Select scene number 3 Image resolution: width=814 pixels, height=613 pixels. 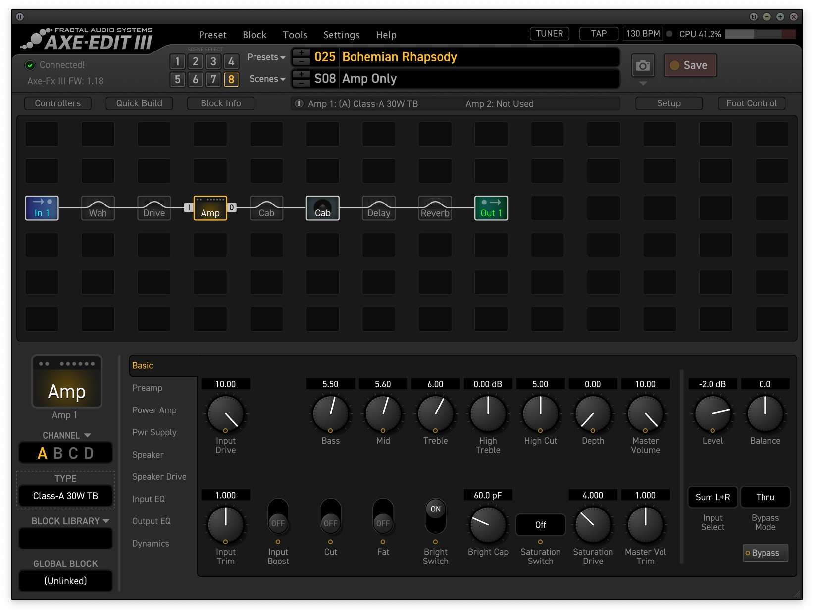click(x=213, y=61)
